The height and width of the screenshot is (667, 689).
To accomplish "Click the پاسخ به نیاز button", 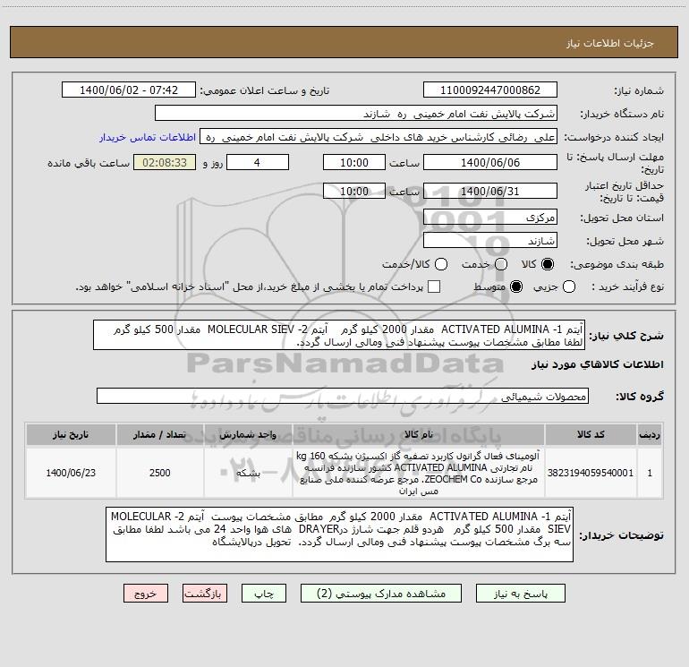I will pos(521,594).
